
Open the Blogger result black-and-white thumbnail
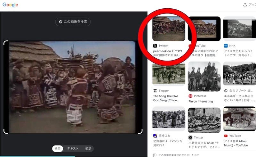(x=169, y=74)
